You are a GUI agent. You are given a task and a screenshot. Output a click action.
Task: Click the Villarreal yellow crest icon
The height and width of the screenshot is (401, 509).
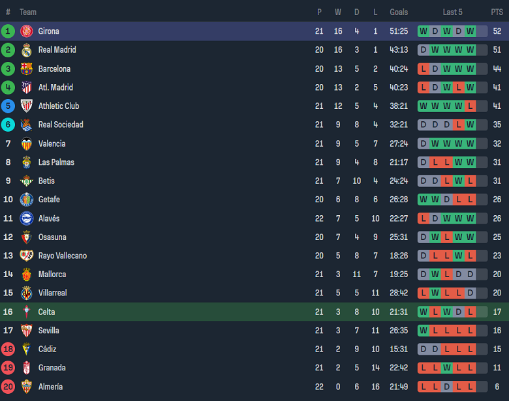coord(26,293)
